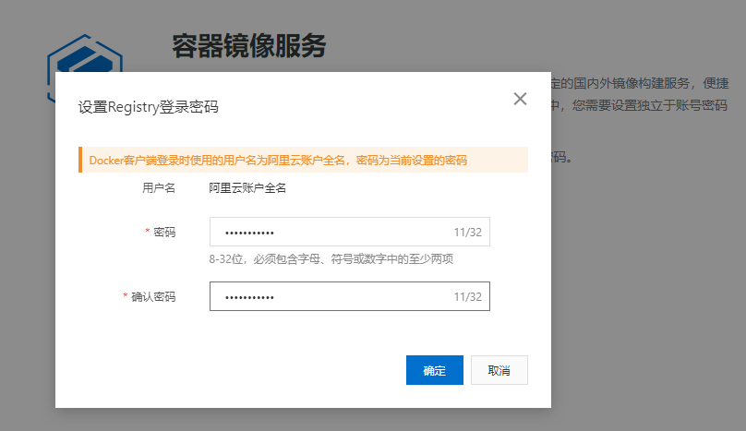
Task: Click the orange Docker login notice text
Action: tap(278, 161)
